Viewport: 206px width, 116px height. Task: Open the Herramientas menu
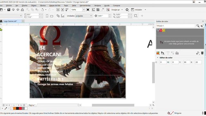(85, 5)
